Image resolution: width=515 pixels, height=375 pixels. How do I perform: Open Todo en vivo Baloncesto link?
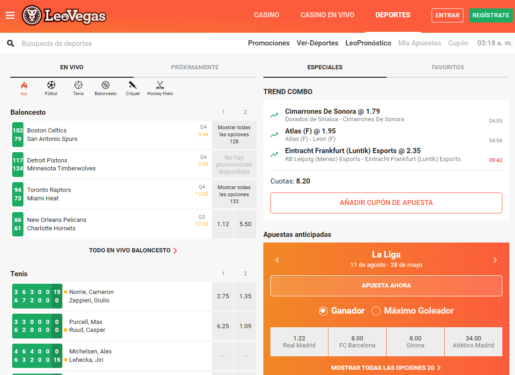click(133, 250)
